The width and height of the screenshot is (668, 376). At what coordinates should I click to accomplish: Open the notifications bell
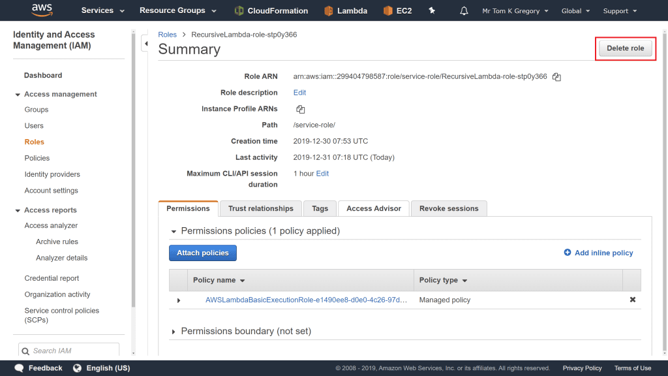[x=464, y=10]
